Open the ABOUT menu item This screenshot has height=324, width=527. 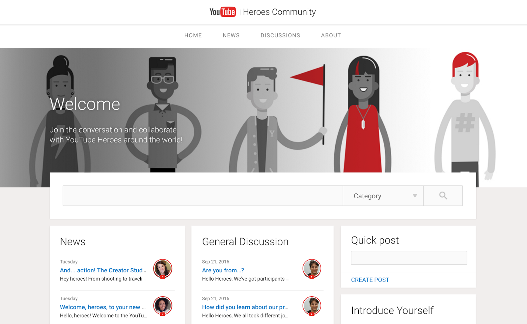click(331, 36)
